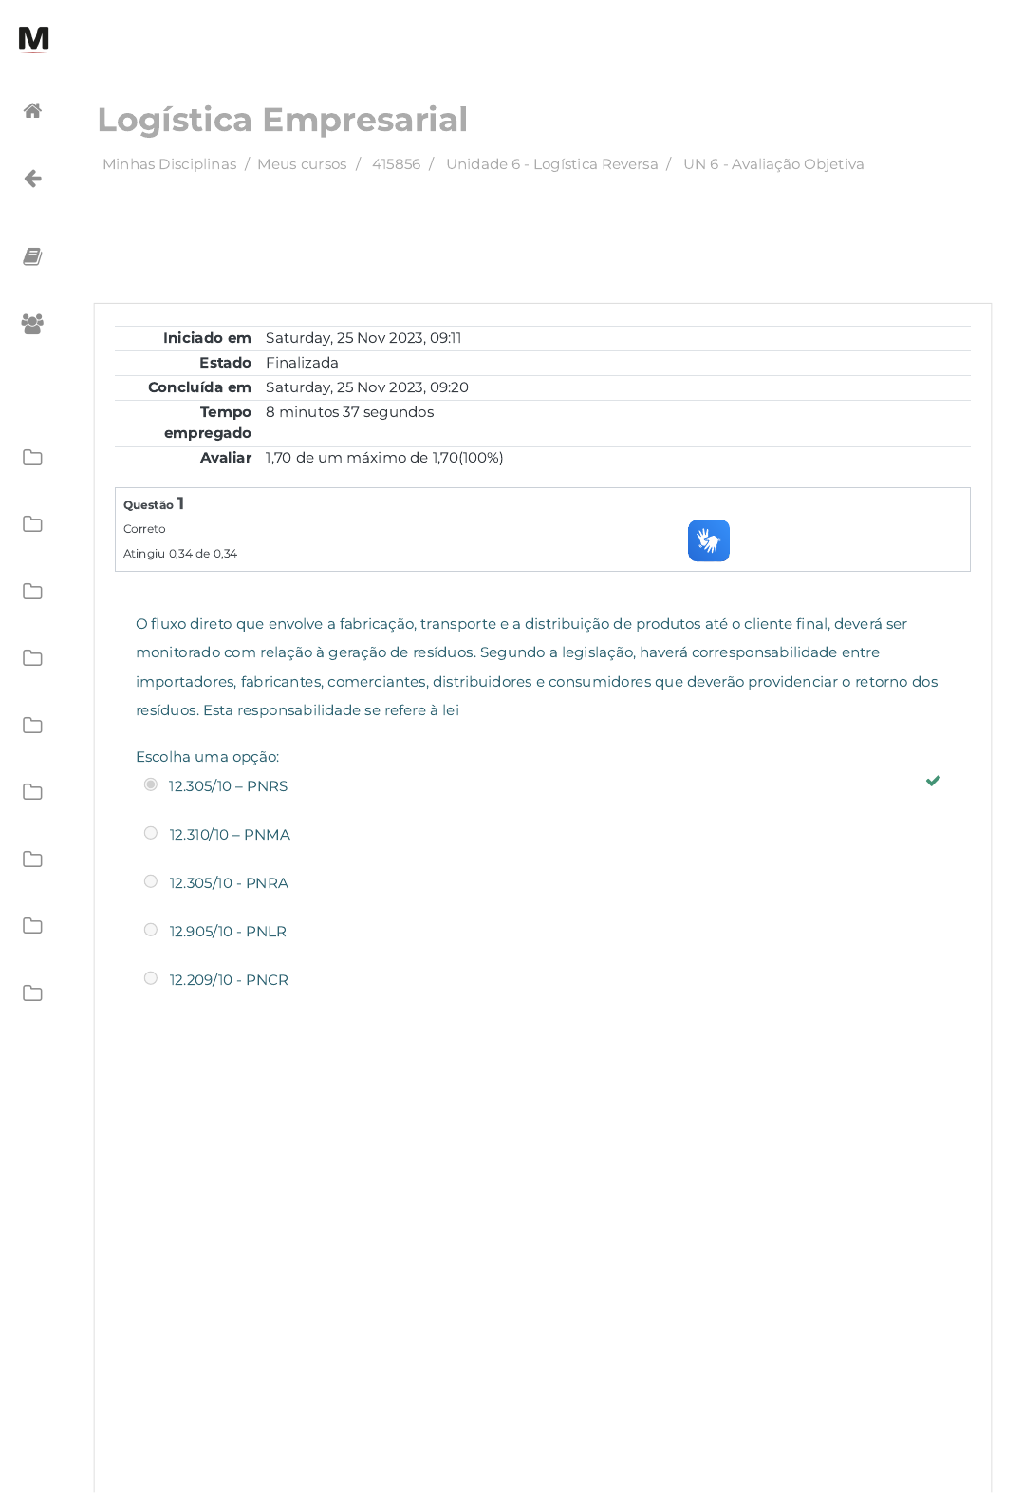The image size is (1023, 1493).
Task: Choose the 12.905/10 - PNLR radio option
Action: [x=151, y=930]
